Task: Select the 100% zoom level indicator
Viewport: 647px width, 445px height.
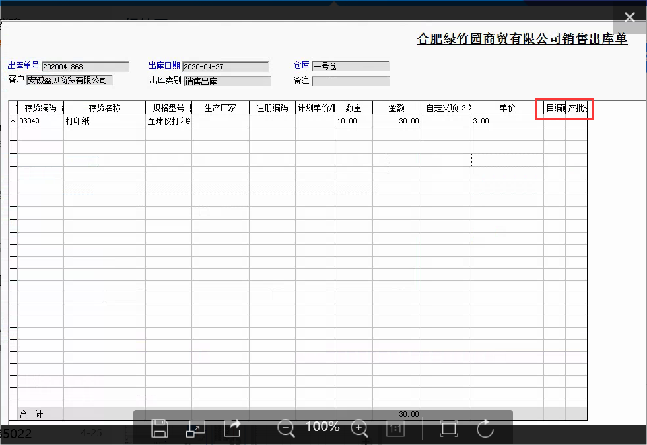Action: pyautogui.click(x=323, y=427)
